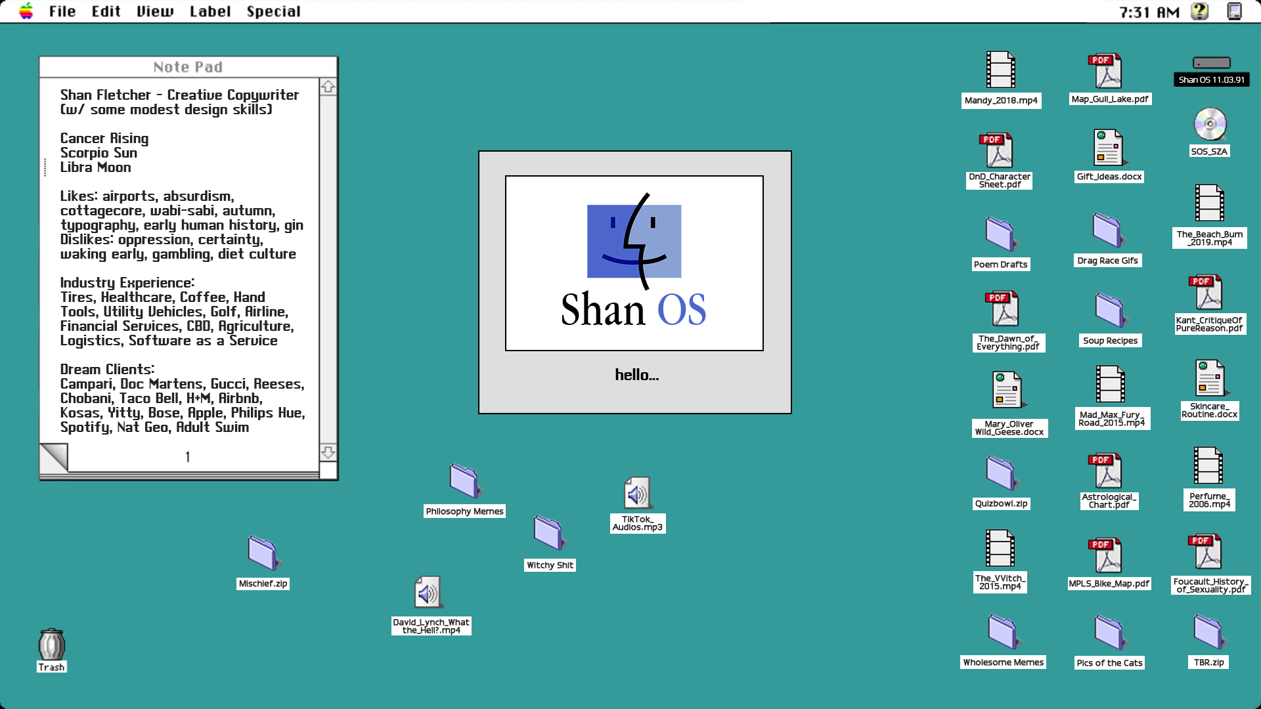This screenshot has height=709, width=1261.
Task: Open the Philosophy Memes folder
Action: coord(466,481)
